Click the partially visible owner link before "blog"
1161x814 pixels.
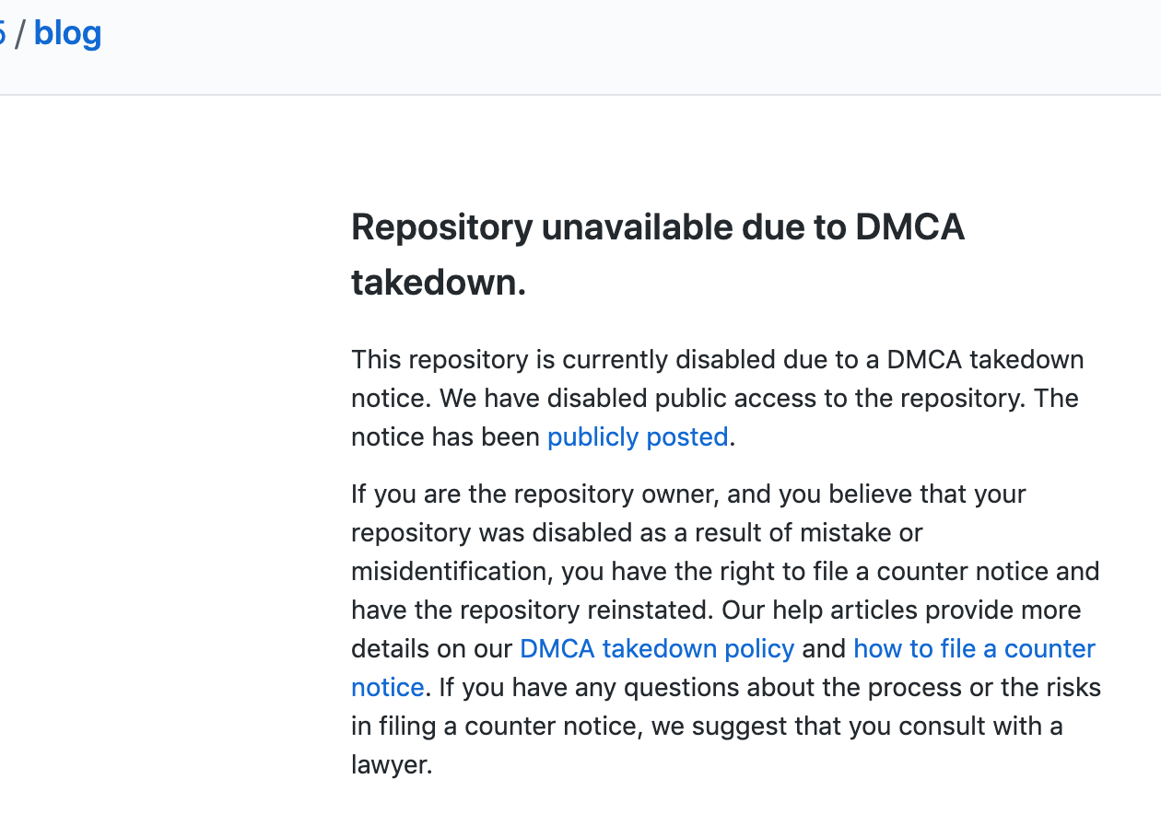click(x=6, y=33)
